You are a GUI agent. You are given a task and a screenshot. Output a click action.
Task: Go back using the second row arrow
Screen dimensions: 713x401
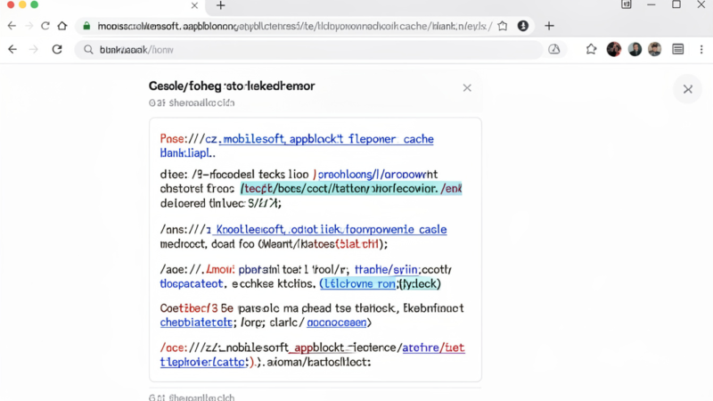point(12,49)
